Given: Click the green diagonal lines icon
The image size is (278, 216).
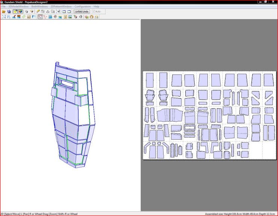Looking at the screenshot, I should click(24, 17).
